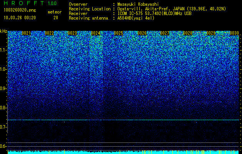Click the cyan signal level bar graph
The height and width of the screenshot is (154, 242).
(x=123, y=152)
